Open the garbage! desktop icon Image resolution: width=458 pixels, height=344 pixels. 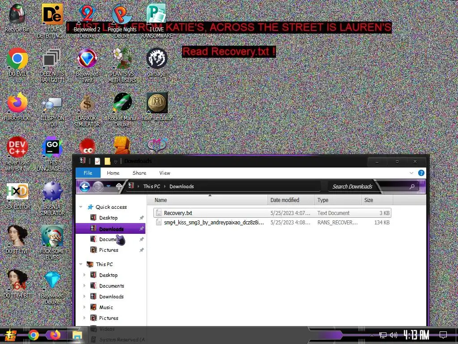(x=157, y=62)
